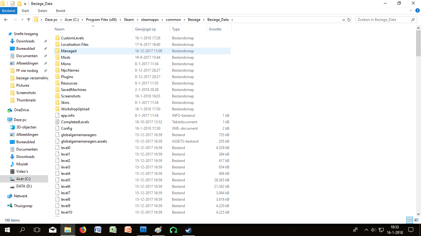Click the file list vertical scrollbar

pyautogui.click(x=418, y=43)
